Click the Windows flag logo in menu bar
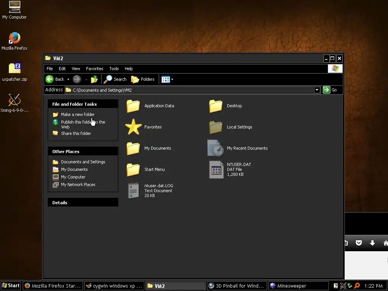The height and width of the screenshot is (291, 388). 335,69
